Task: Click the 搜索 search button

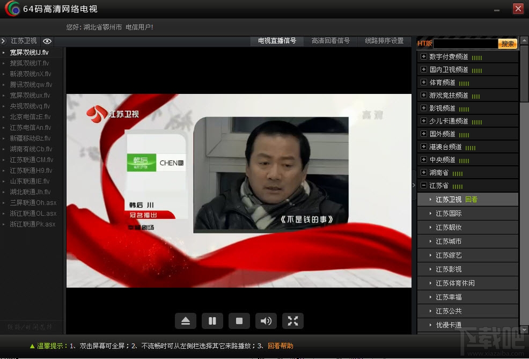Action: coord(508,43)
